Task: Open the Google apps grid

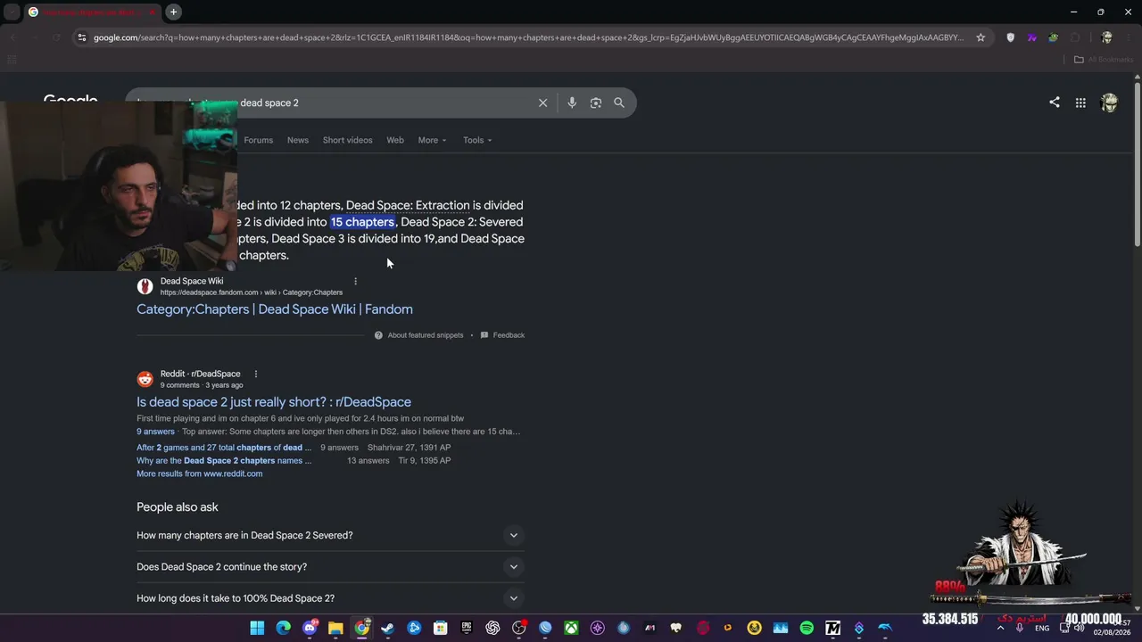Action: (1080, 103)
